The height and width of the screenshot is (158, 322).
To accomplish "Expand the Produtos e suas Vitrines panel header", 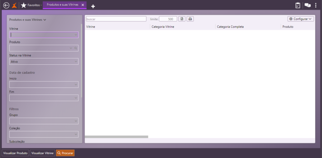I will click(28, 20).
